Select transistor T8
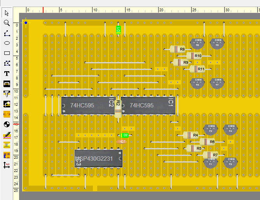The height and width of the screenshot is (200, 260). point(217,44)
